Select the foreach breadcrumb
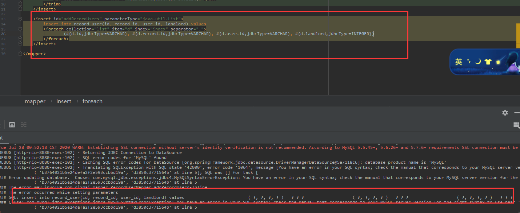This screenshot has height=213, width=520. [92, 101]
